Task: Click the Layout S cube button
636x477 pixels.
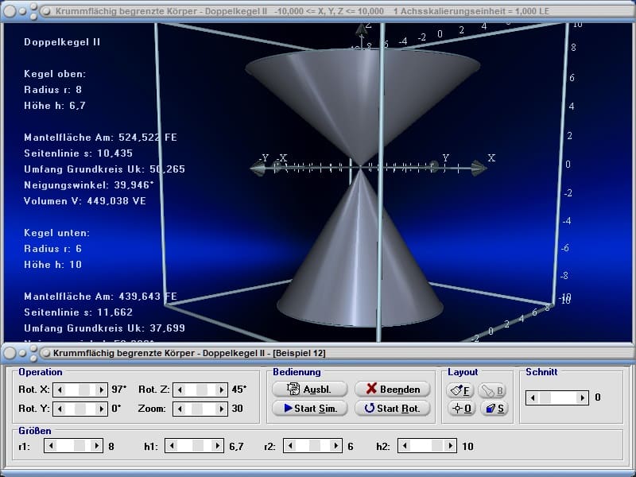Action: [x=494, y=408]
